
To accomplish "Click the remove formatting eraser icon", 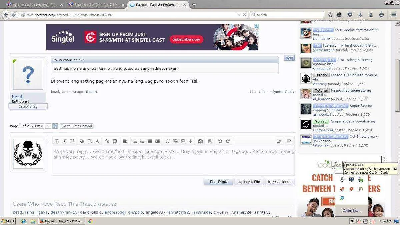I will [280, 141].
